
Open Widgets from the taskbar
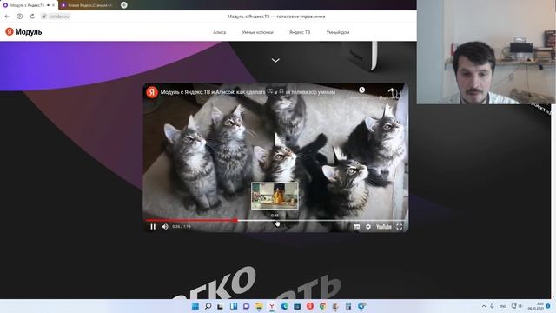(234, 306)
